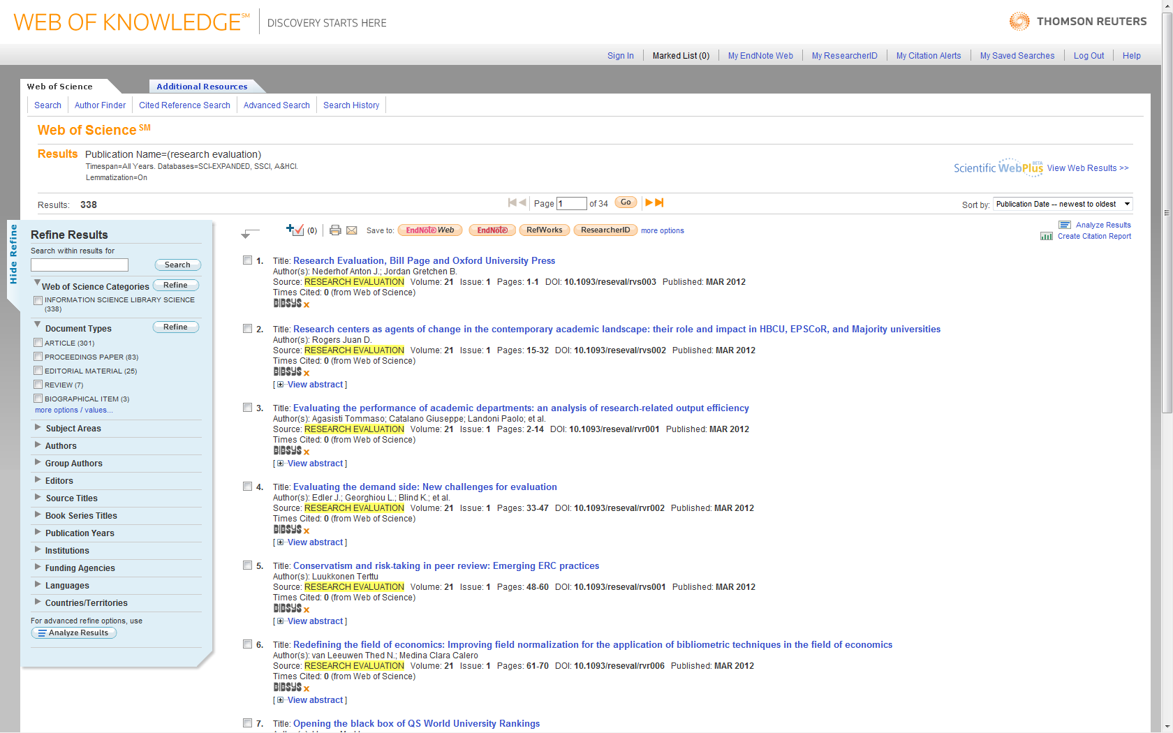The width and height of the screenshot is (1173, 733).
Task: Check BIOGRAPHICAL ITEM (3) document type
Action: pyautogui.click(x=38, y=399)
